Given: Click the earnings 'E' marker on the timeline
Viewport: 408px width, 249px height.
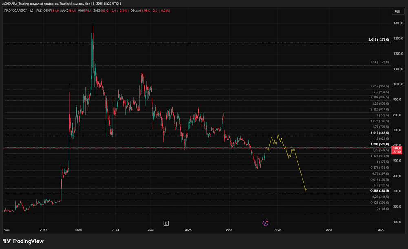Looking at the screenshot, I should [166, 223].
